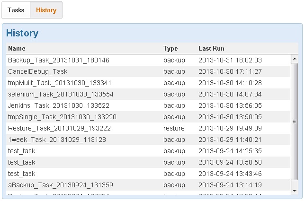Open the History tab
Image resolution: width=305 pixels, height=201 pixels.
[x=46, y=10]
